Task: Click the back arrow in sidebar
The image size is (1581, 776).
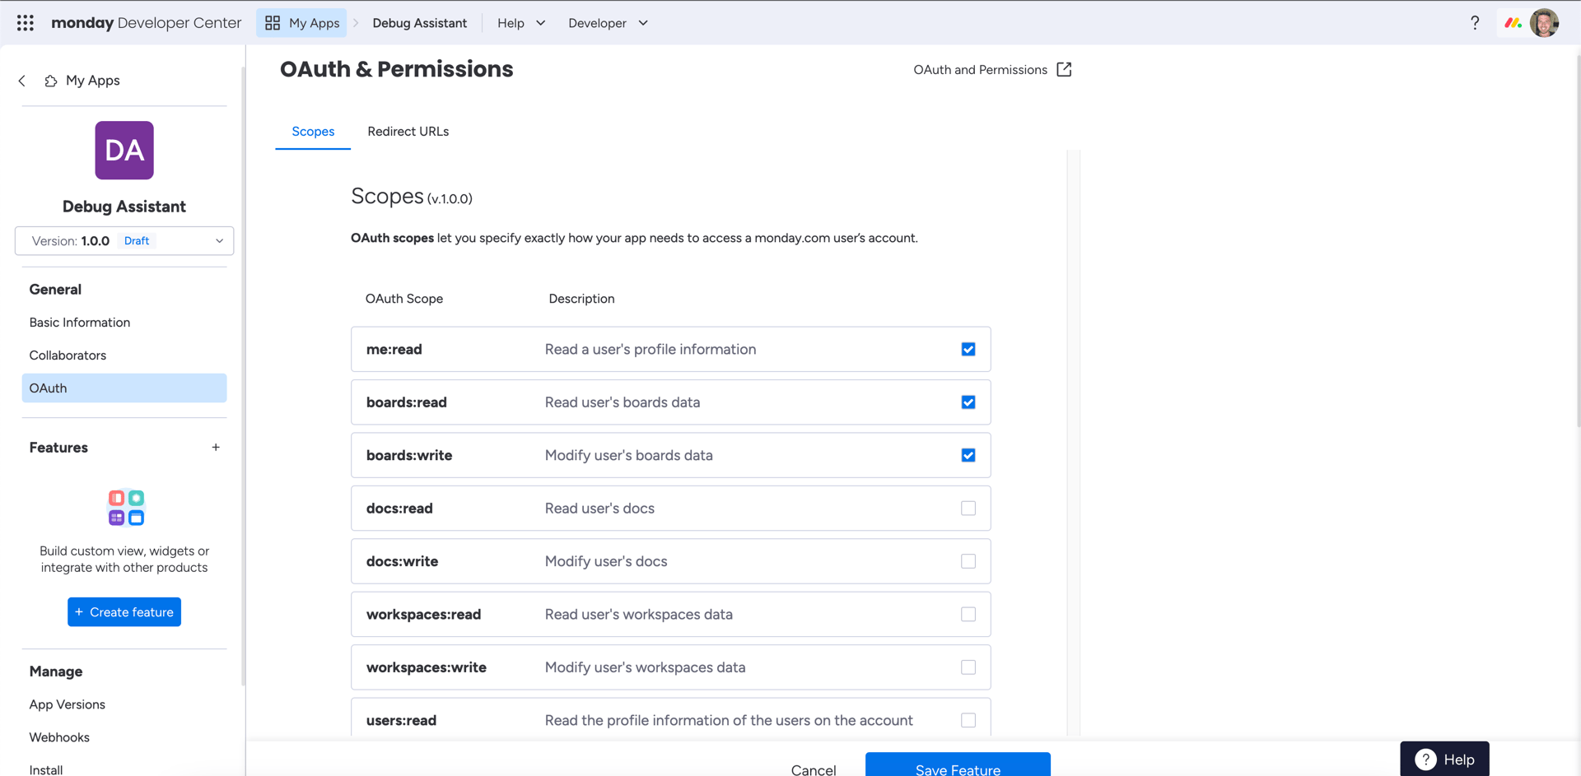Action: coord(22,81)
